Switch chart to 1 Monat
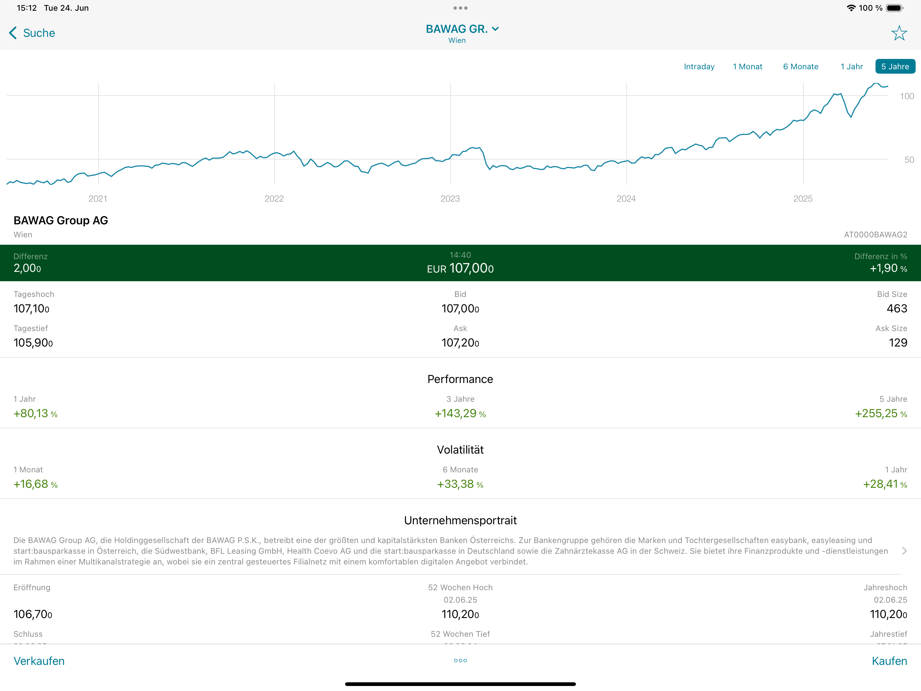This screenshot has width=921, height=691. [747, 67]
